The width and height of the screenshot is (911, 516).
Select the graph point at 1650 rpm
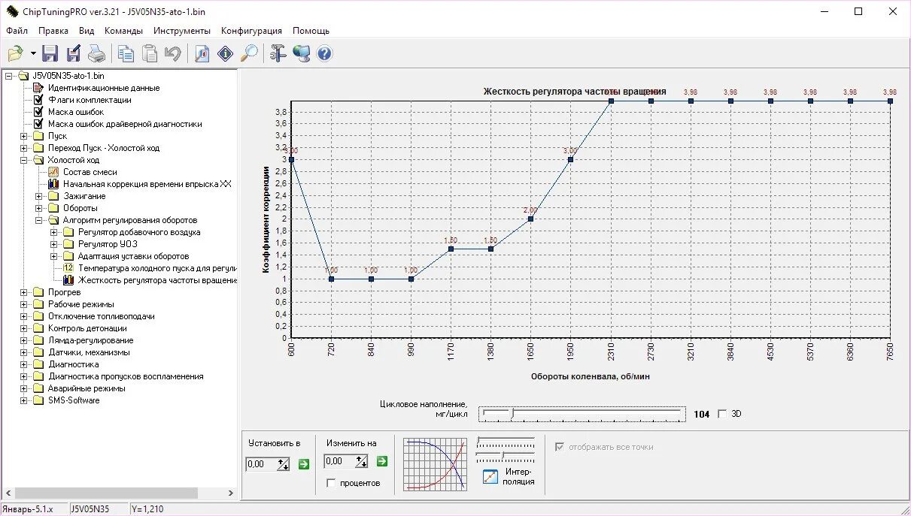click(x=530, y=219)
